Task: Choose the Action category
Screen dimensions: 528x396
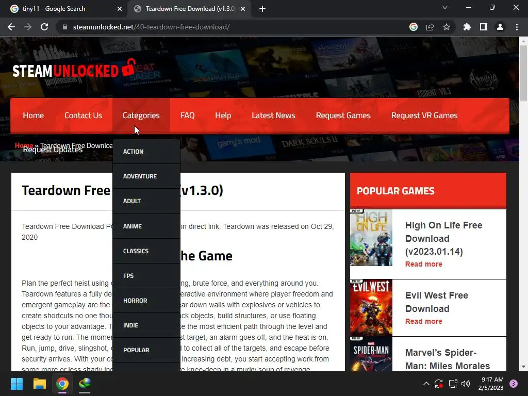Action: (146, 152)
